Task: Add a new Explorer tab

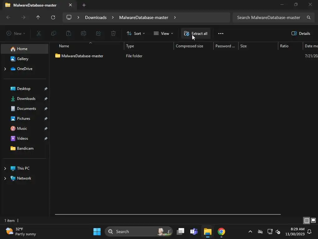Action: (x=84, y=5)
